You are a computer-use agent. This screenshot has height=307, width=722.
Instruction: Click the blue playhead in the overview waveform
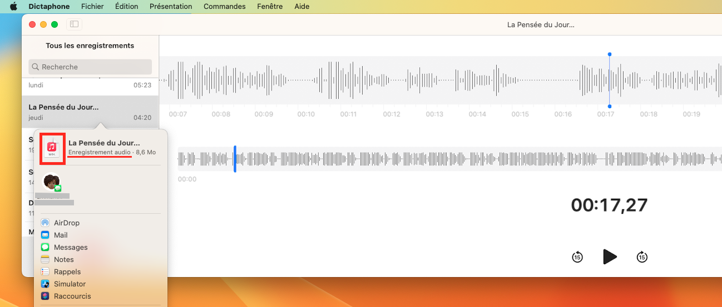click(x=235, y=159)
